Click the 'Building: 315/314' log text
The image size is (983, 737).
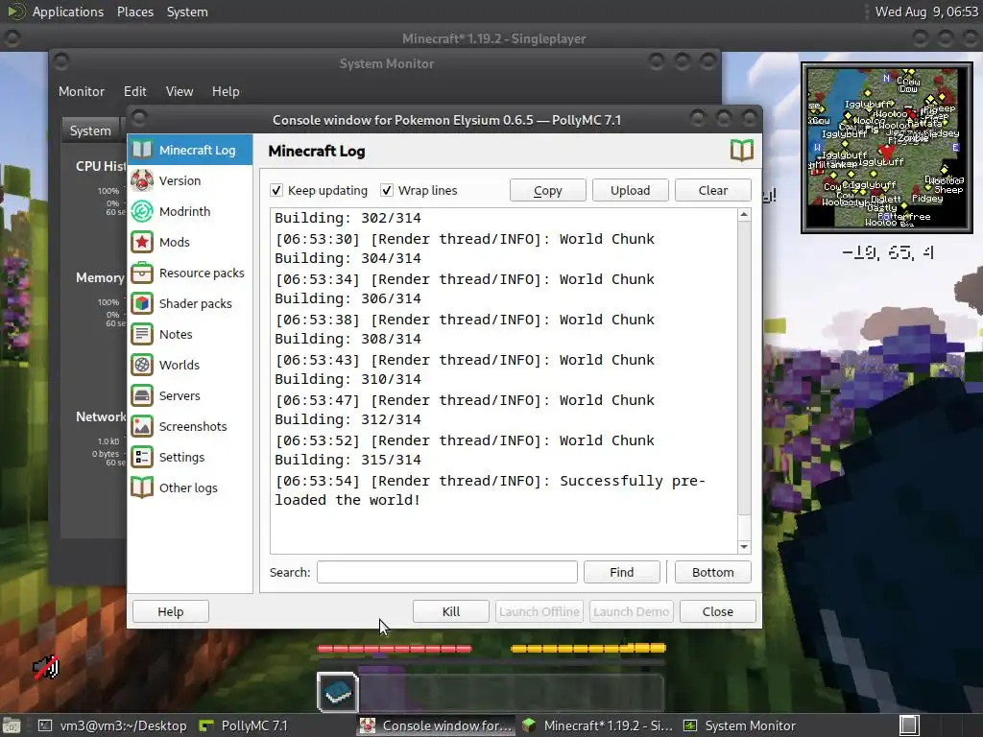[x=348, y=460]
